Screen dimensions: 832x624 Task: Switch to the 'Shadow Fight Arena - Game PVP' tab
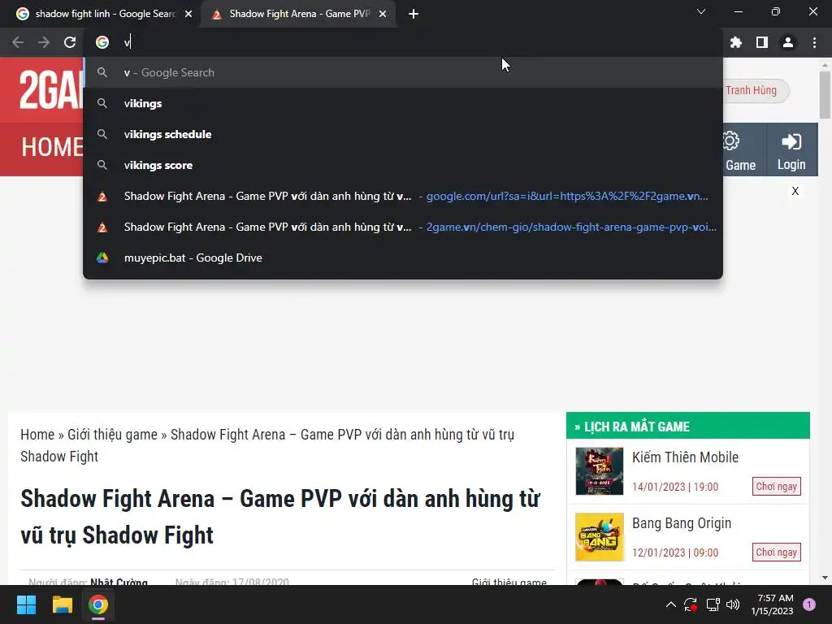[x=299, y=14]
